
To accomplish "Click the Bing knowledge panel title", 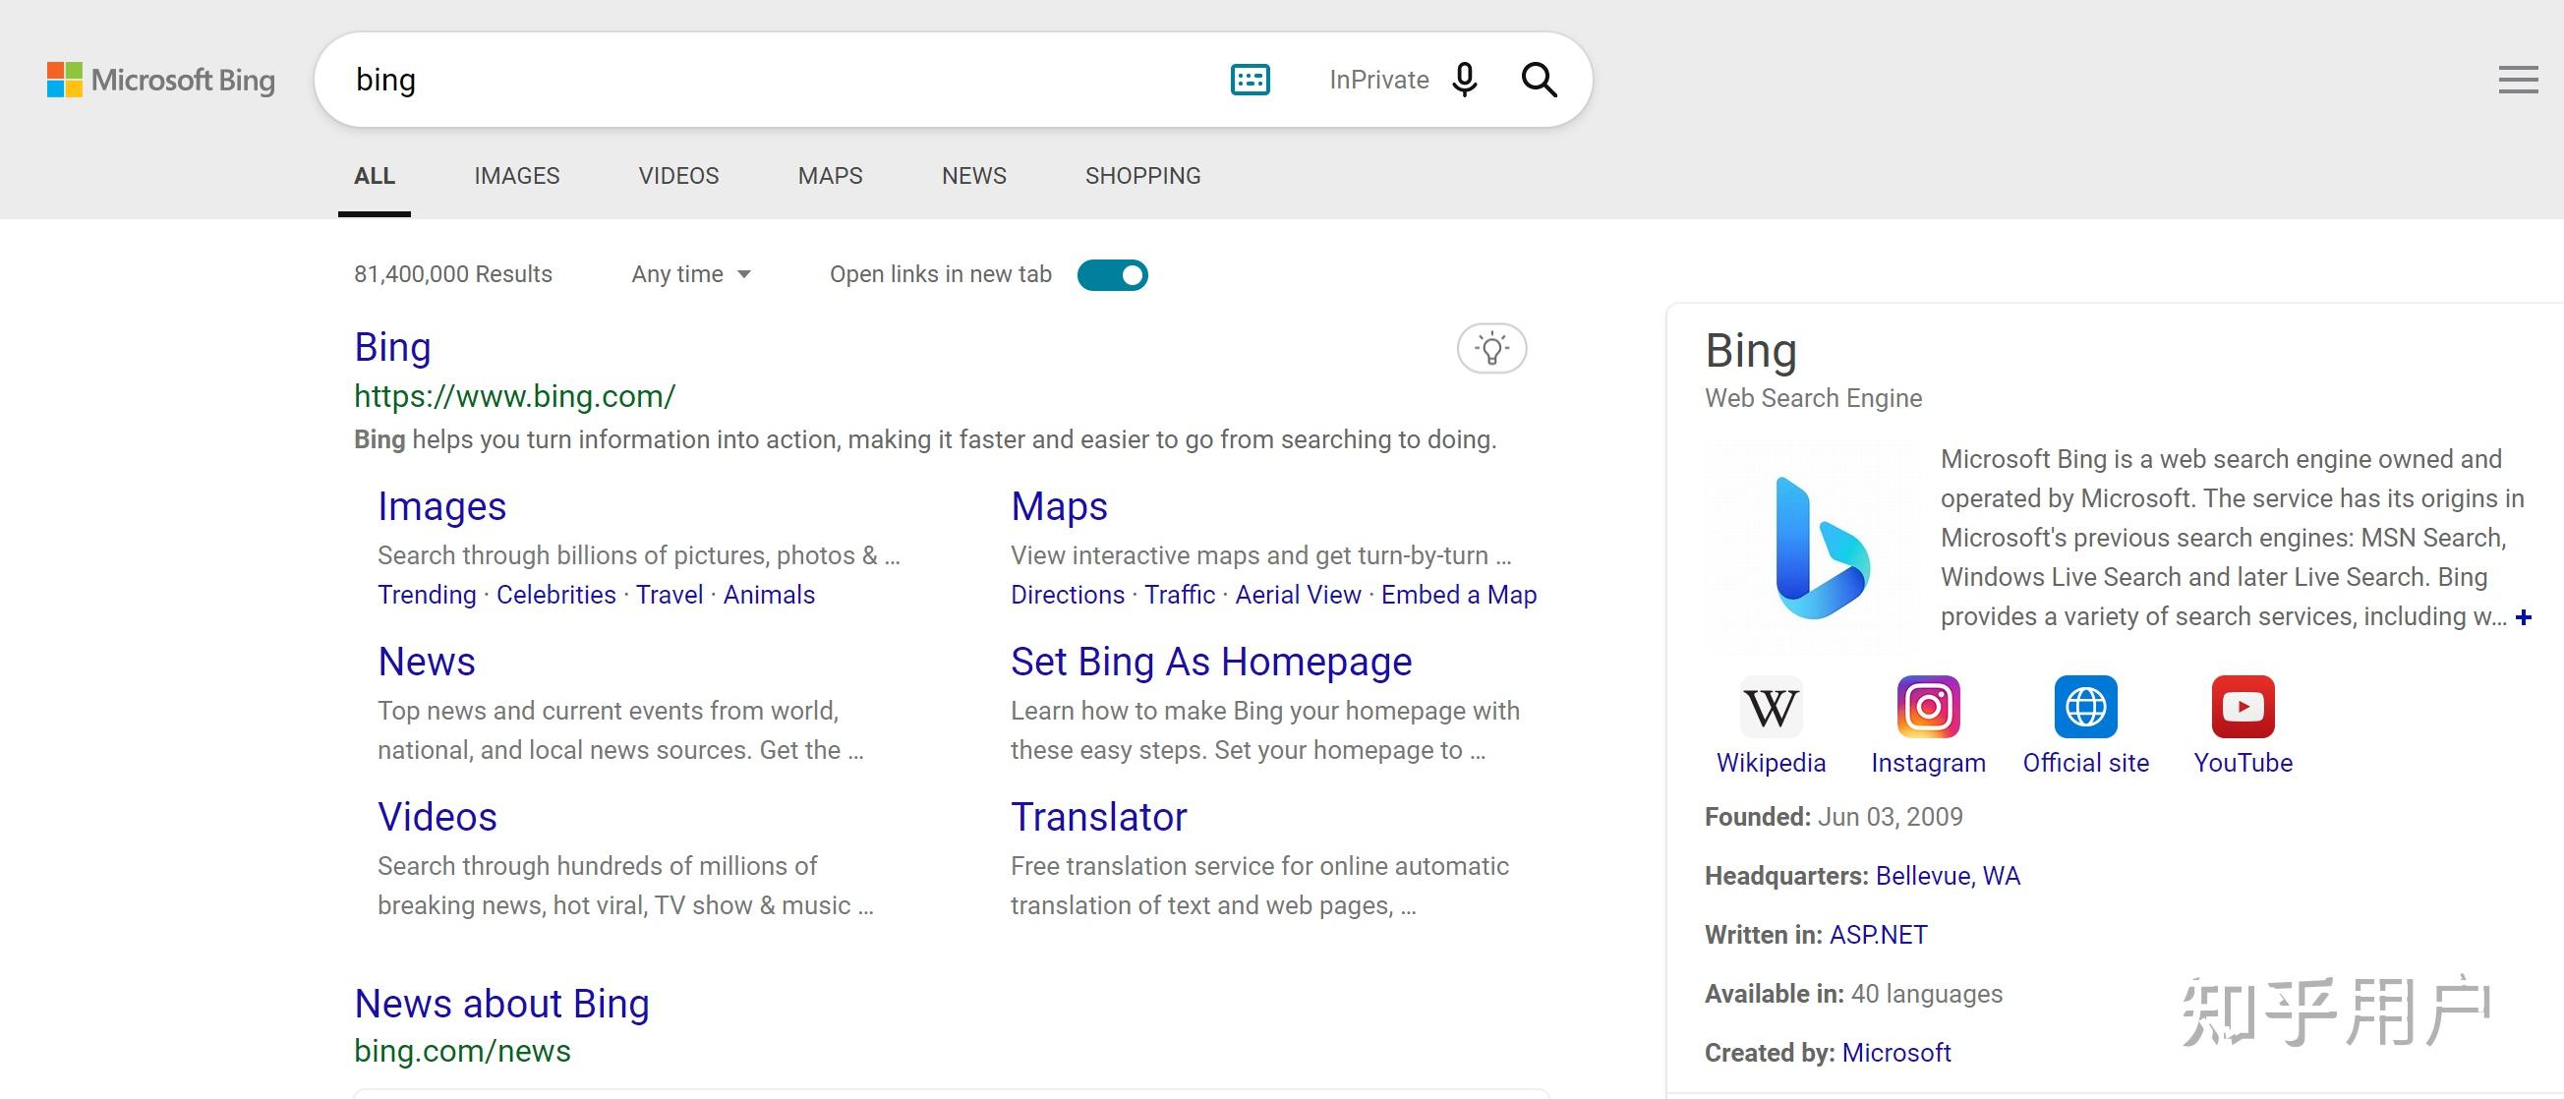I will [x=1751, y=350].
